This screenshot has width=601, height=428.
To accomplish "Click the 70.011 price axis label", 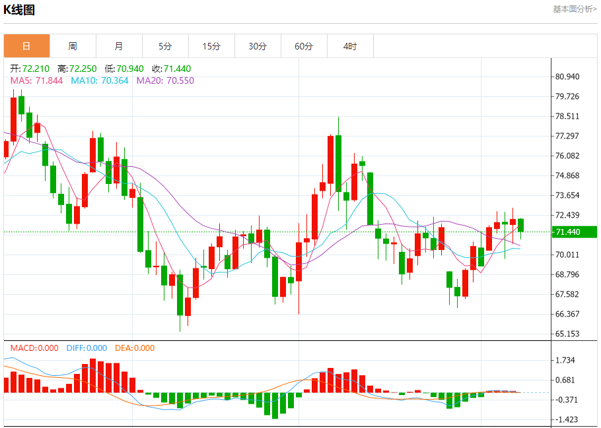I will tap(567, 255).
